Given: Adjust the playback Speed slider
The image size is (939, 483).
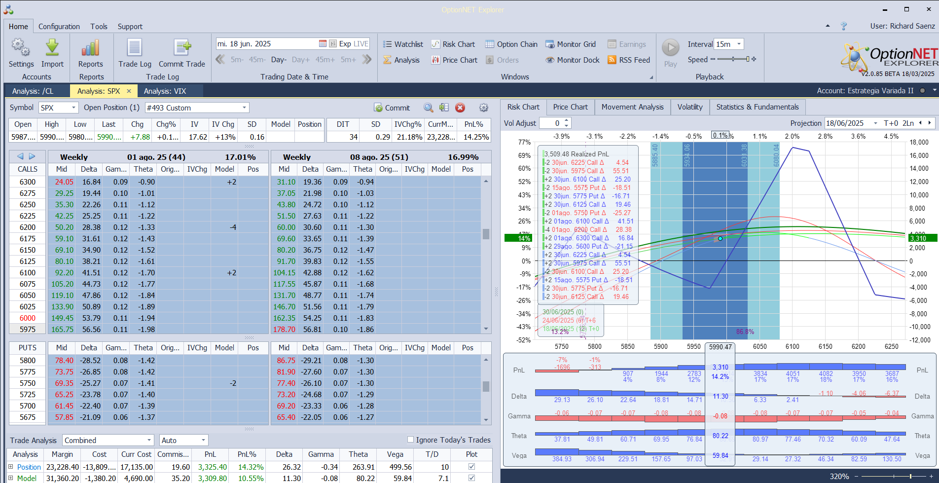Looking at the screenshot, I should 733,59.
